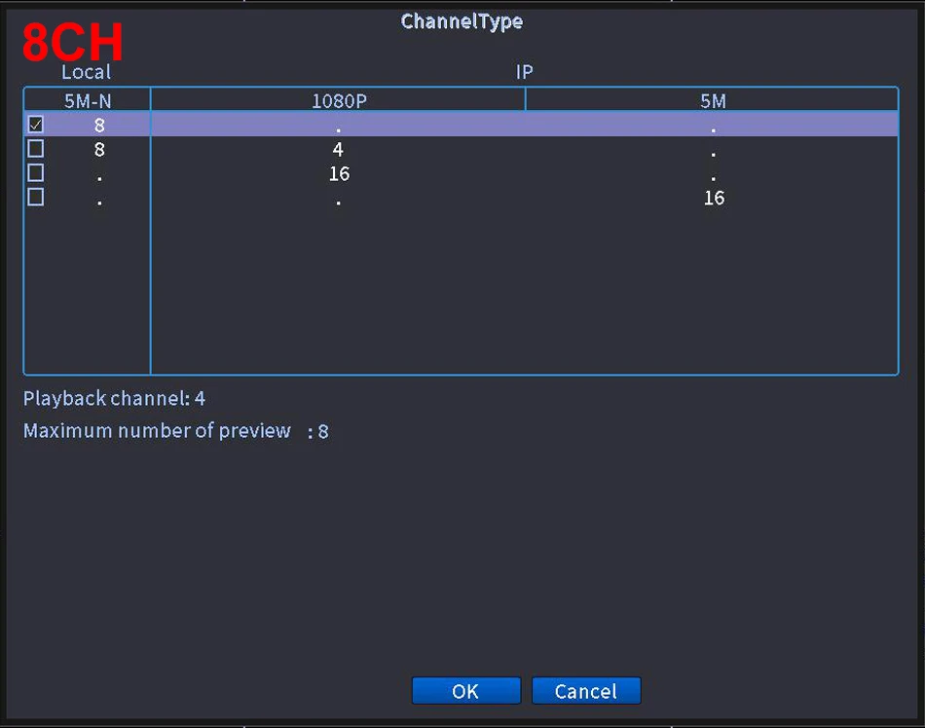Click the 4 value in the 1080P column

[338, 150]
